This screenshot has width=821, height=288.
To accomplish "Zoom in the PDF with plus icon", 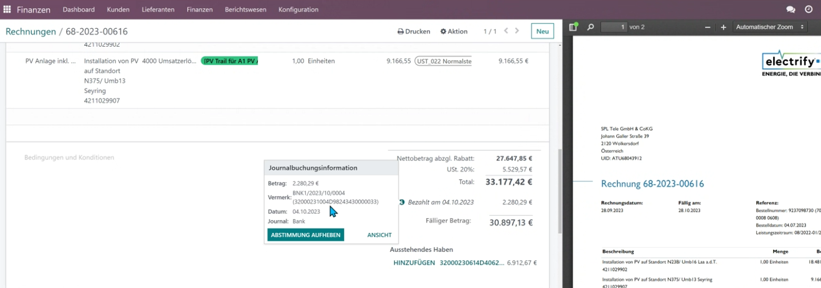I will 724,27.
